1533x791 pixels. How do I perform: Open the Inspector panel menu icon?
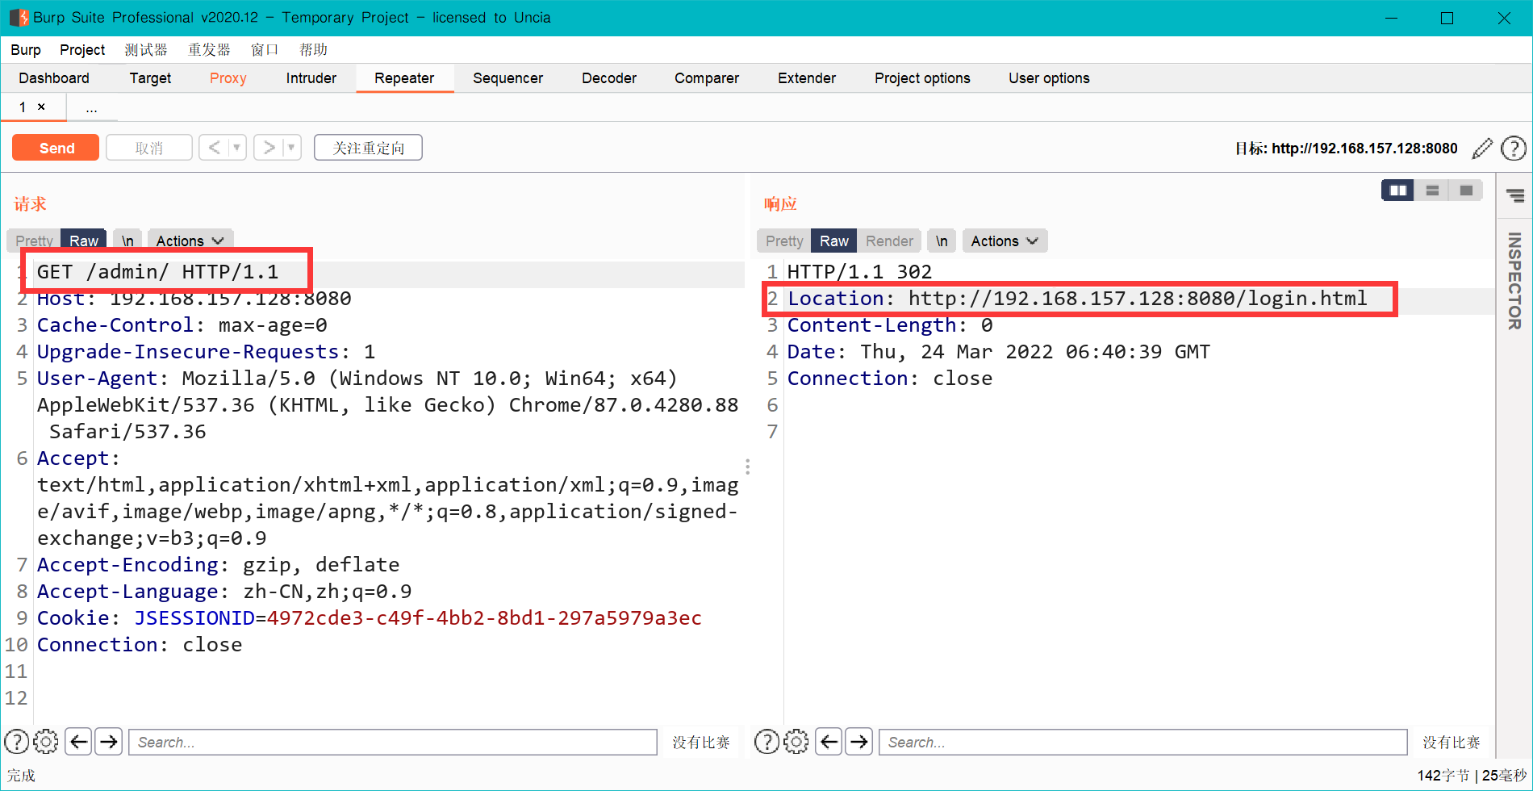point(1515,195)
